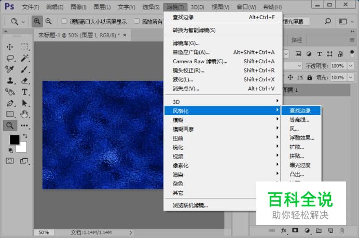This screenshot has height=238, width=359.
Task: Filter layers by shape layers icon
Action: (330, 54)
